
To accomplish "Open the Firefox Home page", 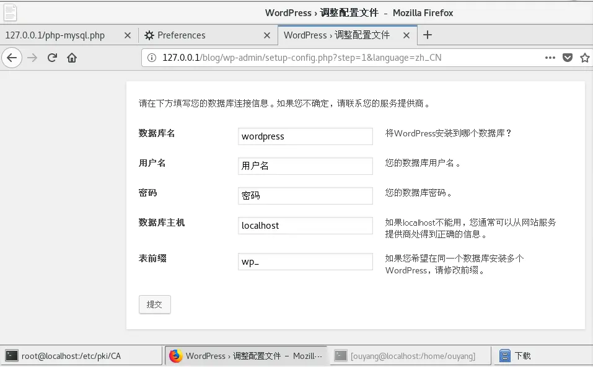I will coord(72,58).
